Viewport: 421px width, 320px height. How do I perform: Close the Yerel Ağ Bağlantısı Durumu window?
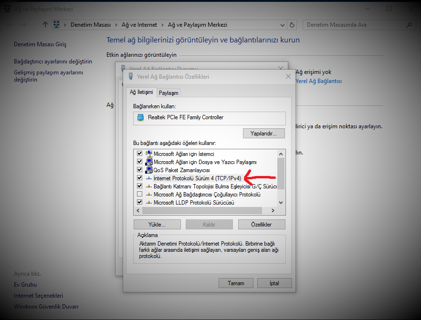coord(281,67)
